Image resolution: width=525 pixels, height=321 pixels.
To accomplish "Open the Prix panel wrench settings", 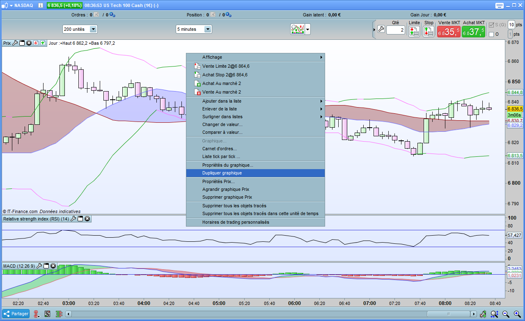I will click(x=15, y=43).
